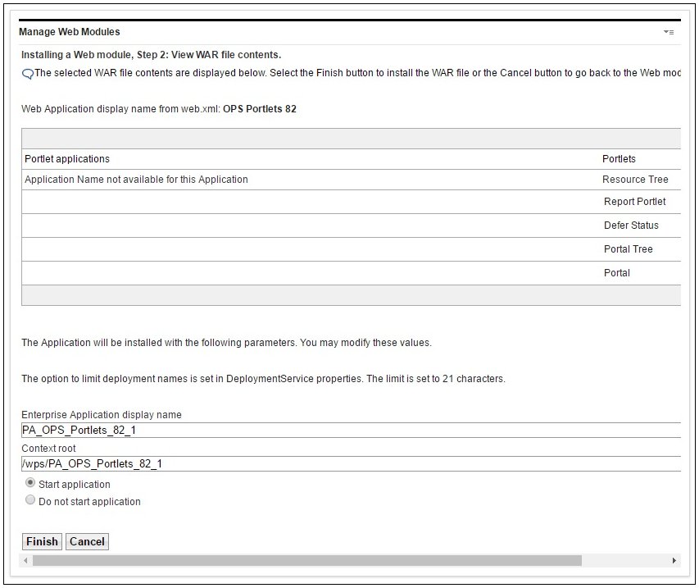Screen dimensions: 699x588
Task: Click the Defer Status portlet entry
Action: 631,226
